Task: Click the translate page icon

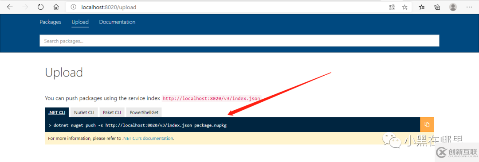Action: click(392, 8)
